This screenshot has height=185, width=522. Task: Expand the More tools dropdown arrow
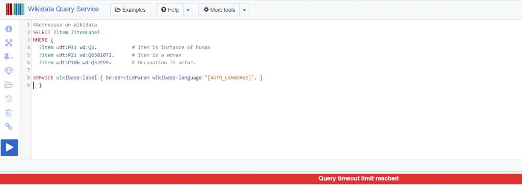click(244, 10)
